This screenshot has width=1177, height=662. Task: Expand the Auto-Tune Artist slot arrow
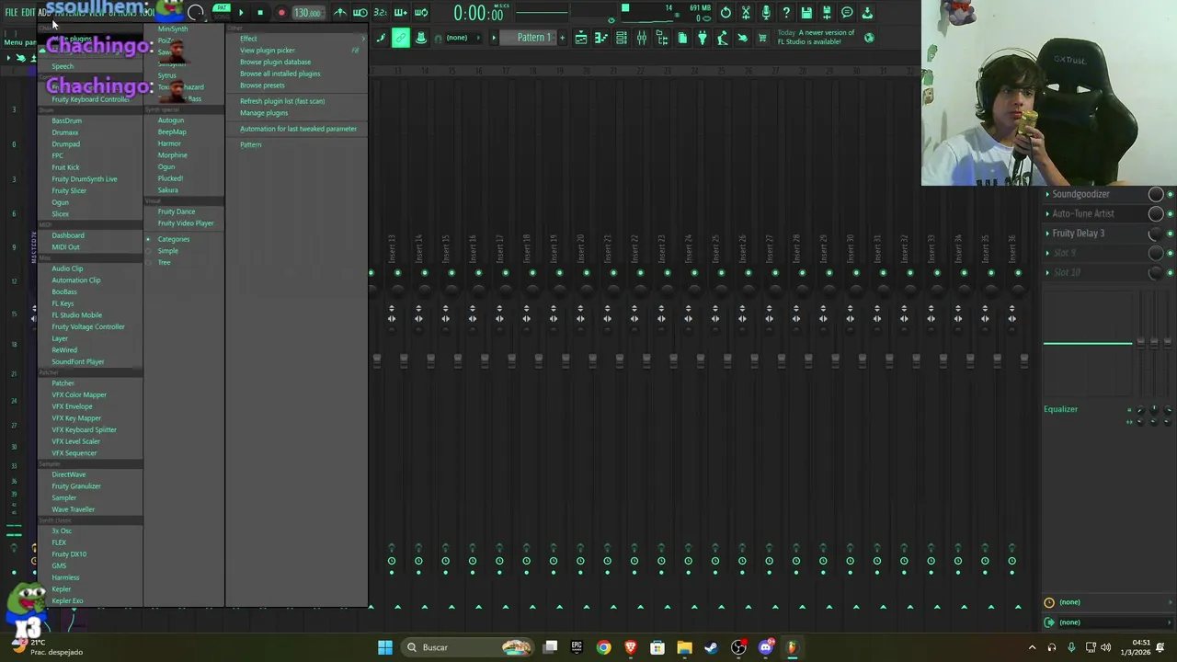click(1047, 213)
